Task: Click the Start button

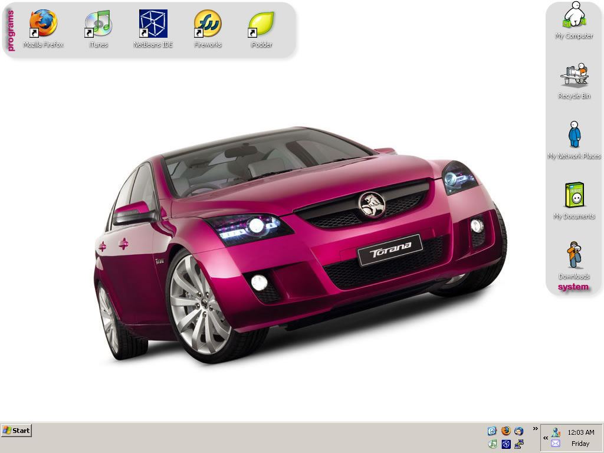Action: pyautogui.click(x=16, y=430)
